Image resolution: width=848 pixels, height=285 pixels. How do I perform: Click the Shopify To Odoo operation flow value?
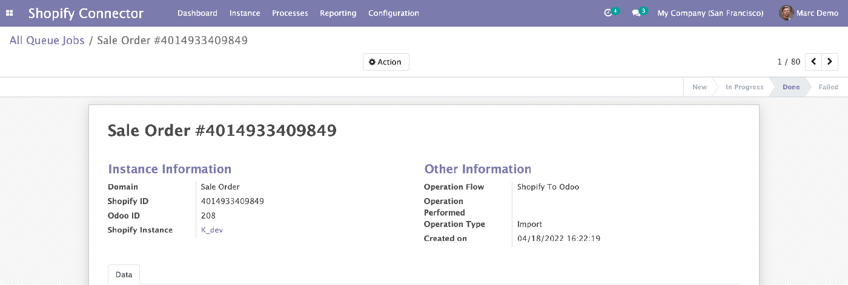548,187
